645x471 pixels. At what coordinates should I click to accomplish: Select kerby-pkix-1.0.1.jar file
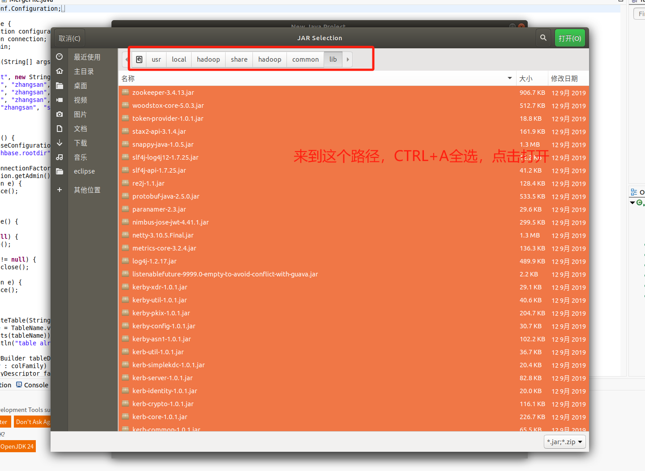[x=354, y=313]
